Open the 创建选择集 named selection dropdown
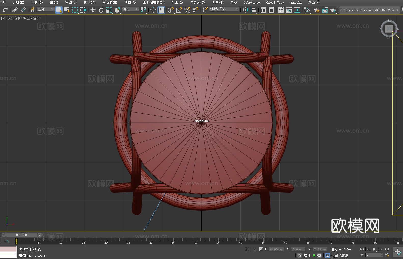 (x=224, y=9)
